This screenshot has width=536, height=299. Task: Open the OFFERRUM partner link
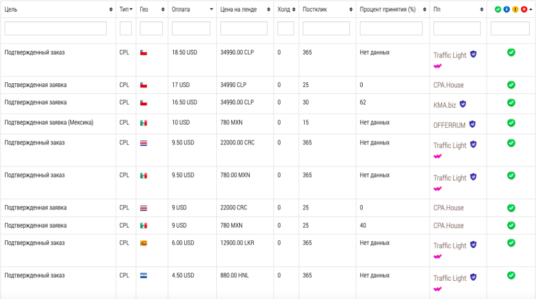(x=450, y=125)
